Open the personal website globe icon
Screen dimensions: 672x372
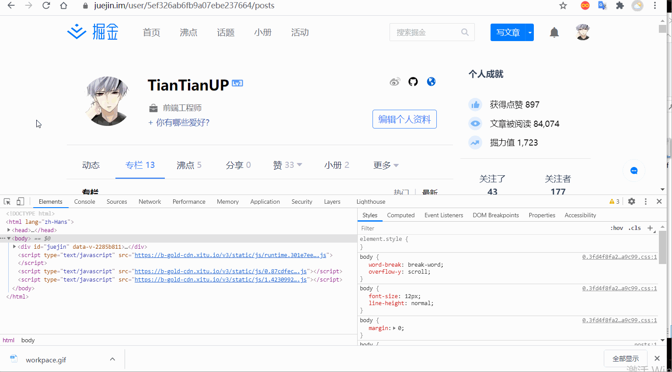431,82
